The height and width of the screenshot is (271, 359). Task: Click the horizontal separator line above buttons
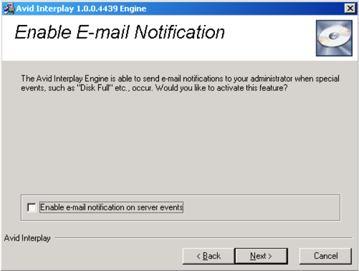pyautogui.click(x=202, y=238)
